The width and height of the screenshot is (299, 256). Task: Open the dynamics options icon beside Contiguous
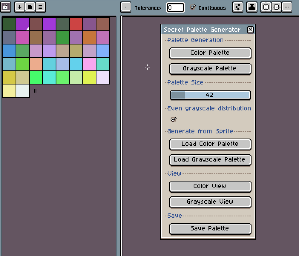237,7
